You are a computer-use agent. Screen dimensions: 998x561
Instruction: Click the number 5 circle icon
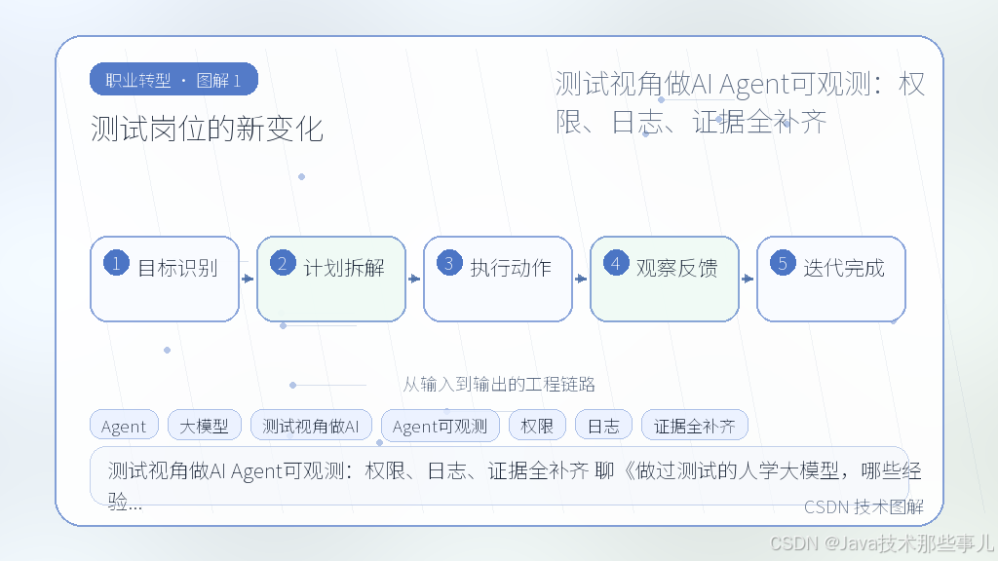coord(783,263)
